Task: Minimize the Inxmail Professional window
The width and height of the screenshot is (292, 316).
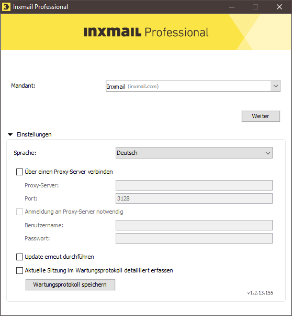Action: point(232,7)
